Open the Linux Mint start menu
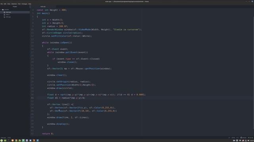The width and height of the screenshot is (254, 142). pos(2,140)
